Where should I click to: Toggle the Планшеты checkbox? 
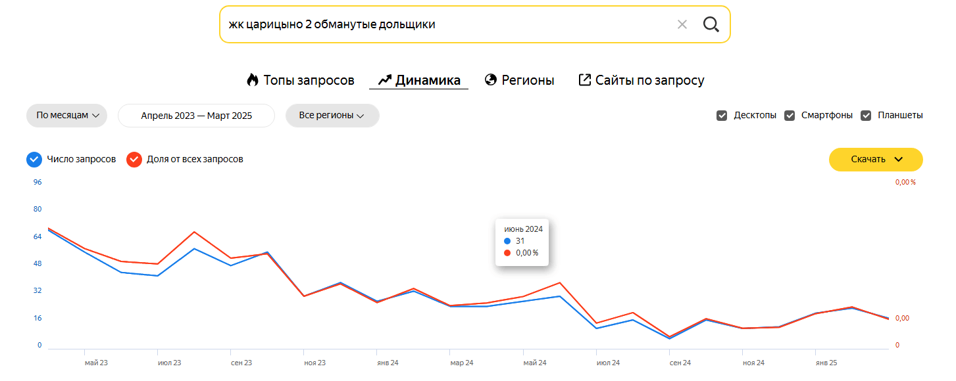[866, 116]
